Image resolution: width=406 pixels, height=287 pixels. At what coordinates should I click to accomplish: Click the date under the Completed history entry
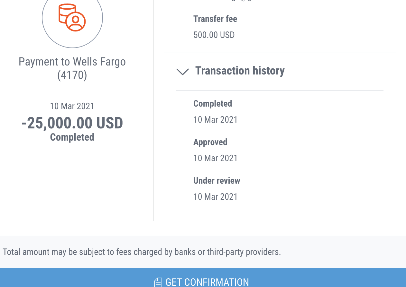tap(215, 120)
